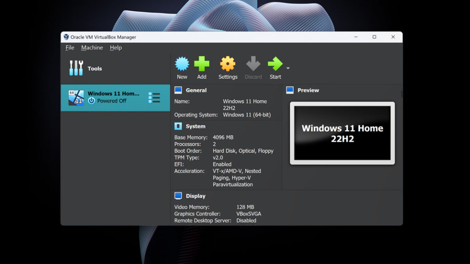This screenshot has height=264, width=470.
Task: Open the Machine menu
Action: tap(92, 48)
